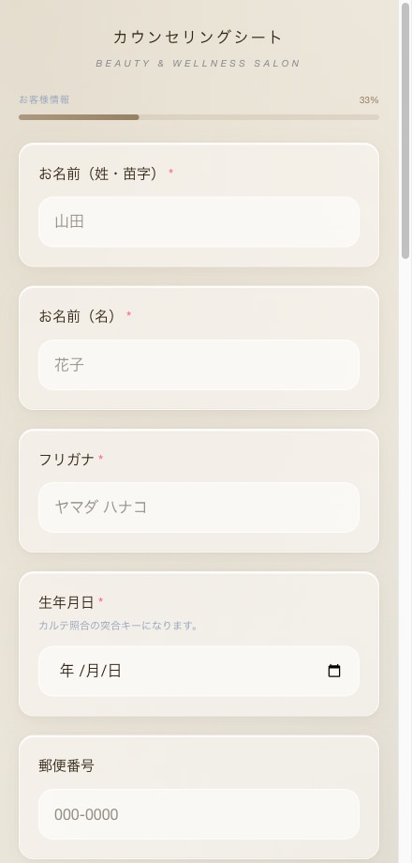Click the filled portion of the progress bar
Viewport: 412px width, 863px height.
[x=79, y=117]
